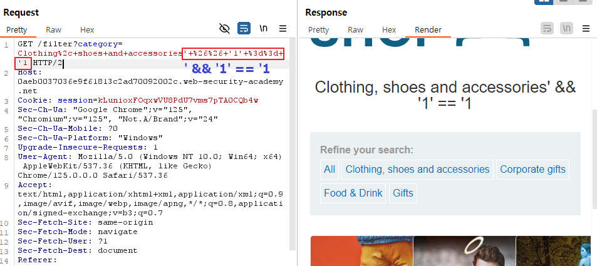Click the 'GET /filter?category=' request line
The image size is (597, 266).
tap(70, 44)
